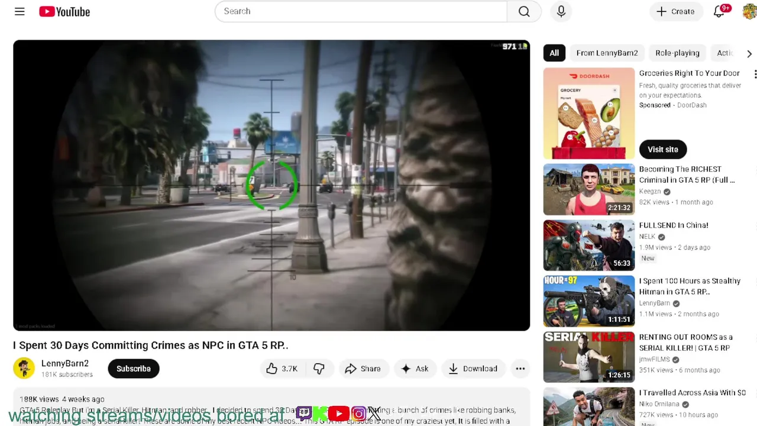Open the Niko Omilana channel link
757x426 pixels.
(x=659, y=404)
